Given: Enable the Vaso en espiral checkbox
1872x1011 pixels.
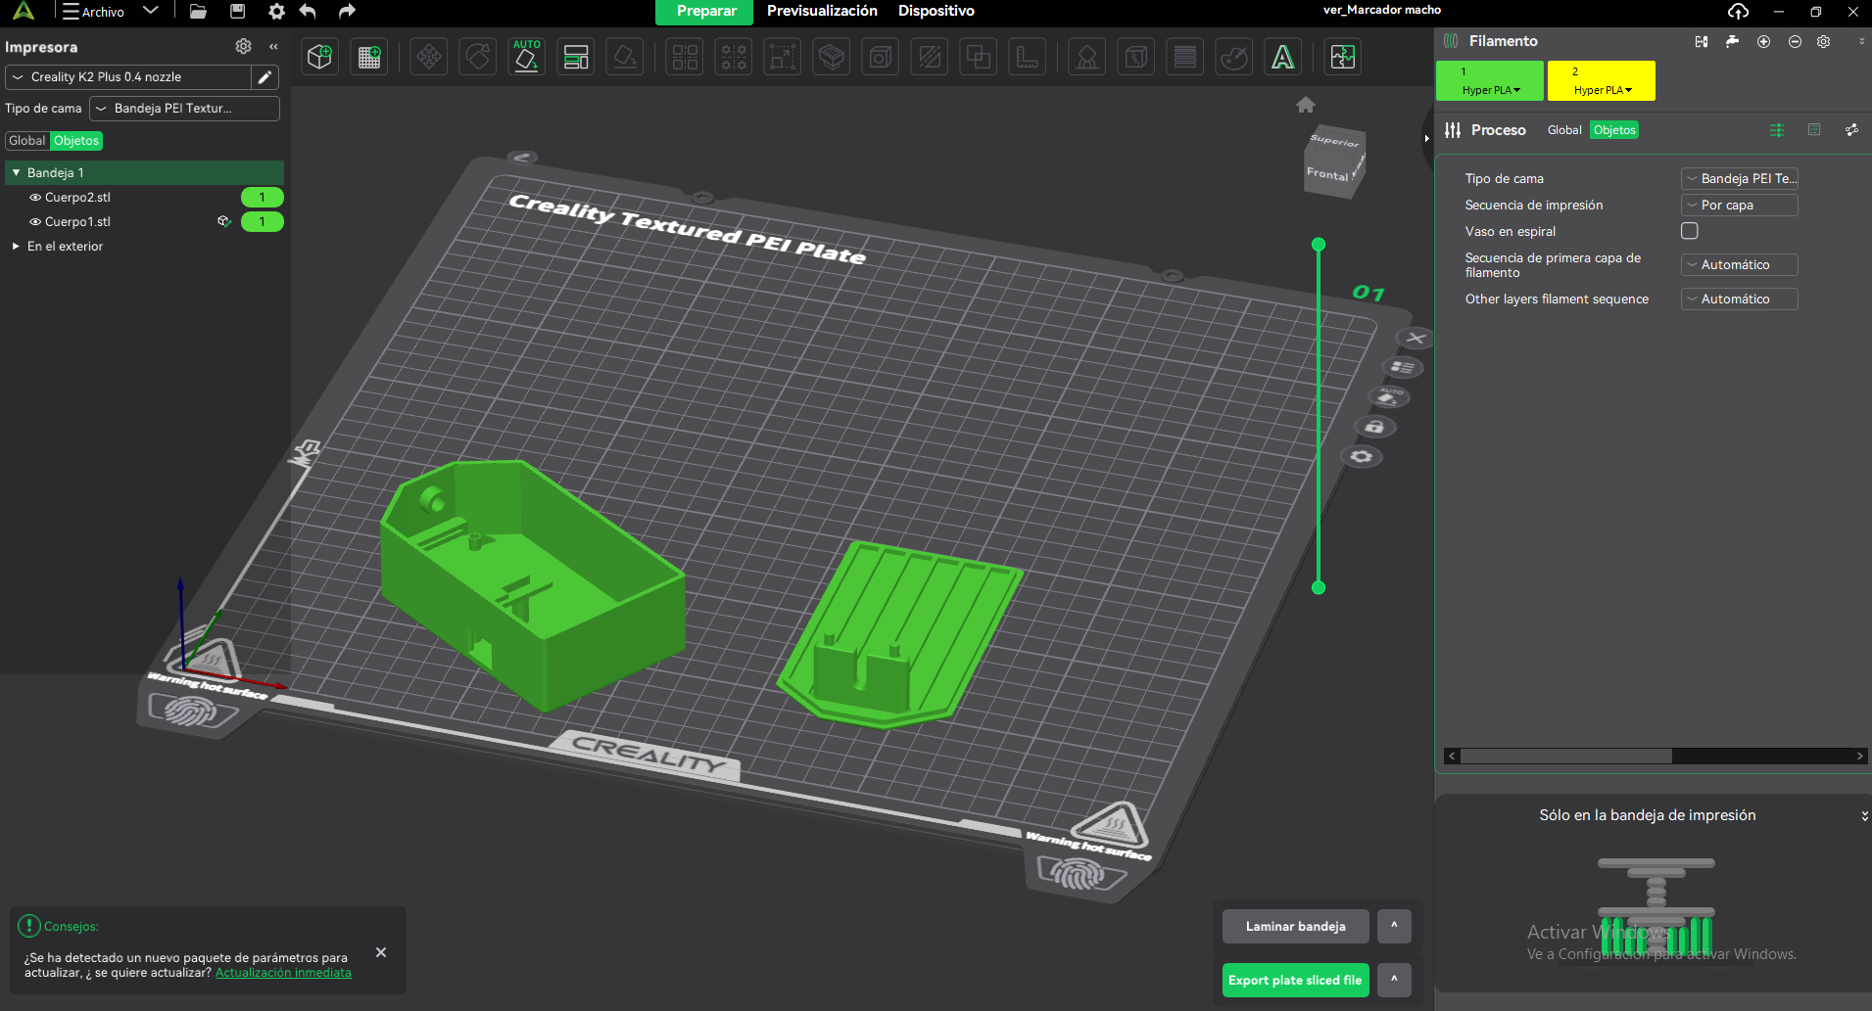Looking at the screenshot, I should click(1690, 231).
